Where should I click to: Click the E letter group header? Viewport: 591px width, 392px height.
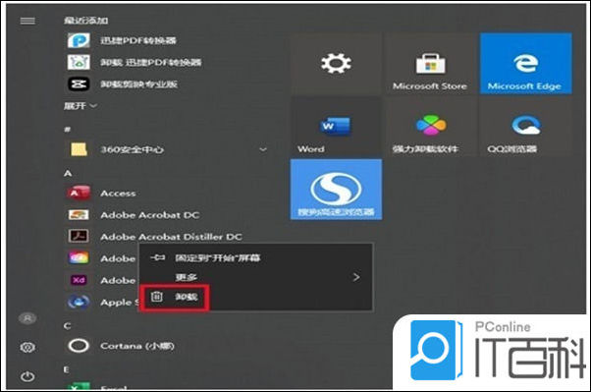coord(67,369)
